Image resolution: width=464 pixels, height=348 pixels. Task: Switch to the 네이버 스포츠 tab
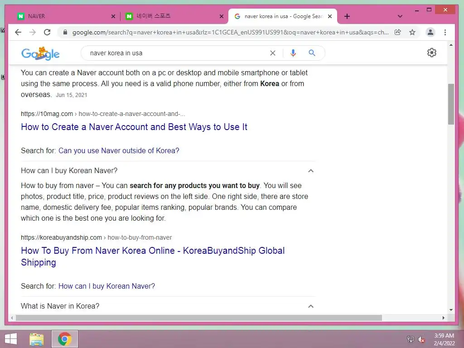tap(174, 16)
